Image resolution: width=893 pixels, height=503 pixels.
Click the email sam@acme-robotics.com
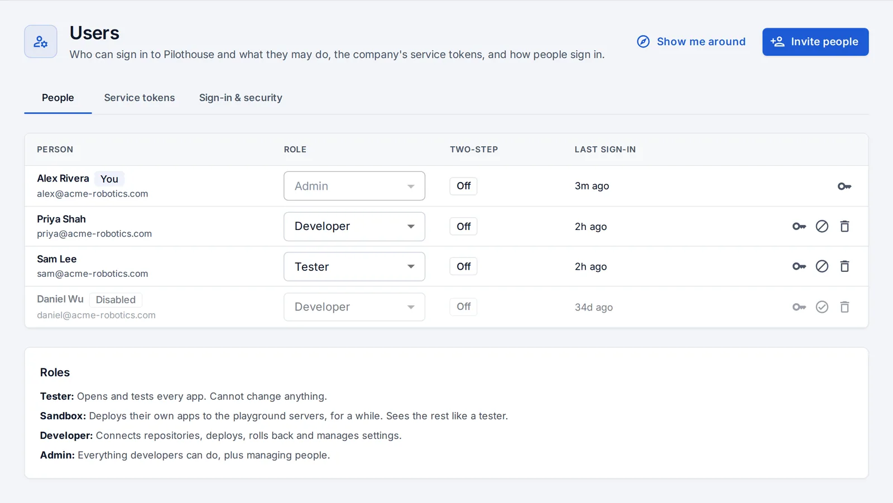coord(93,274)
